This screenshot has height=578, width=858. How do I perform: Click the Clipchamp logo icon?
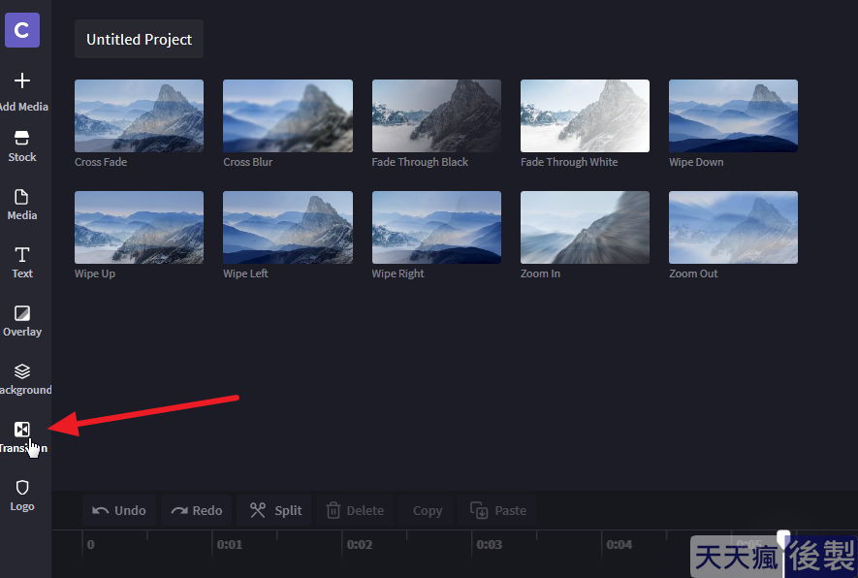pyautogui.click(x=22, y=30)
